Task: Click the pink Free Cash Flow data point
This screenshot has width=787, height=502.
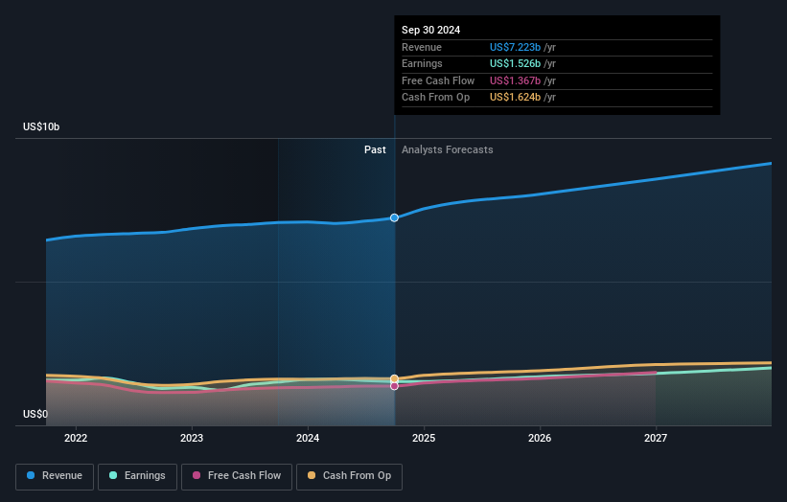Action: (x=395, y=386)
